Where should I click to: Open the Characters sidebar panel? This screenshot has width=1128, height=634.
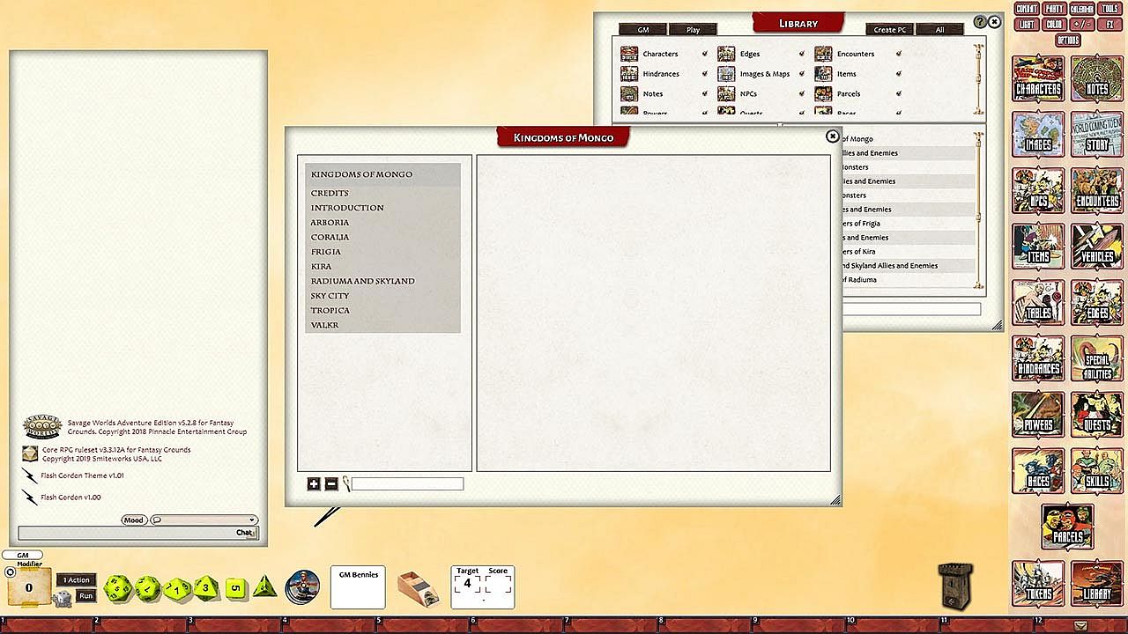[x=1038, y=79]
